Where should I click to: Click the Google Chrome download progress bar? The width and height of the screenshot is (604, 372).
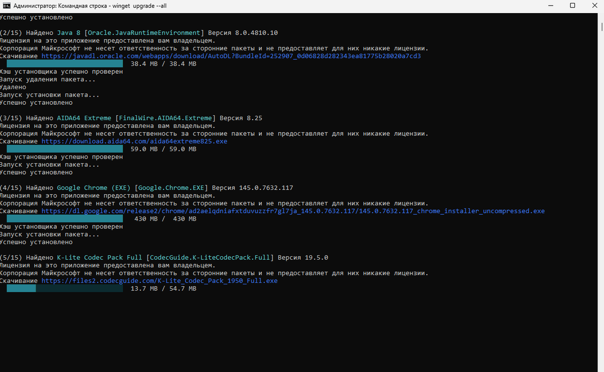click(x=64, y=219)
